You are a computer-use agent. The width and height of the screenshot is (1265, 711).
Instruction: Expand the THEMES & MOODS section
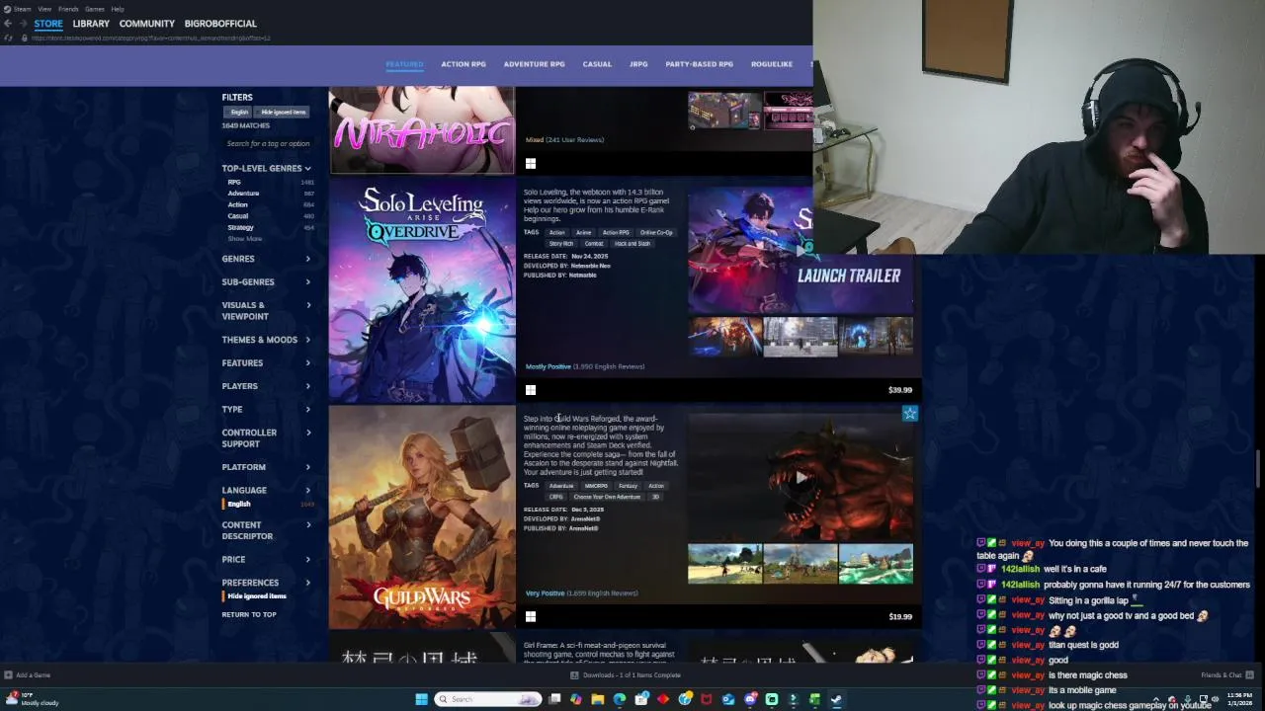267,340
